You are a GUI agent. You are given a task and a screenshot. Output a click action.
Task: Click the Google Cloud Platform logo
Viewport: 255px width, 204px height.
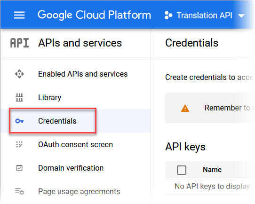coord(94,15)
